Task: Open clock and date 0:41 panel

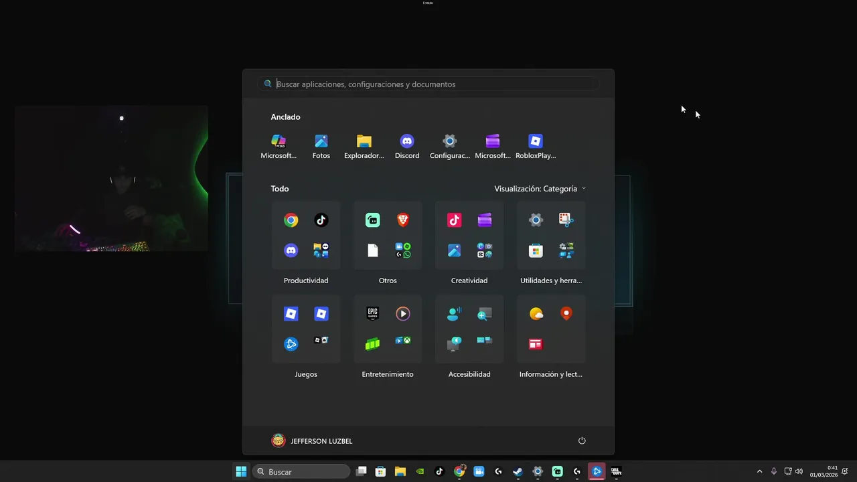Action: [824, 471]
